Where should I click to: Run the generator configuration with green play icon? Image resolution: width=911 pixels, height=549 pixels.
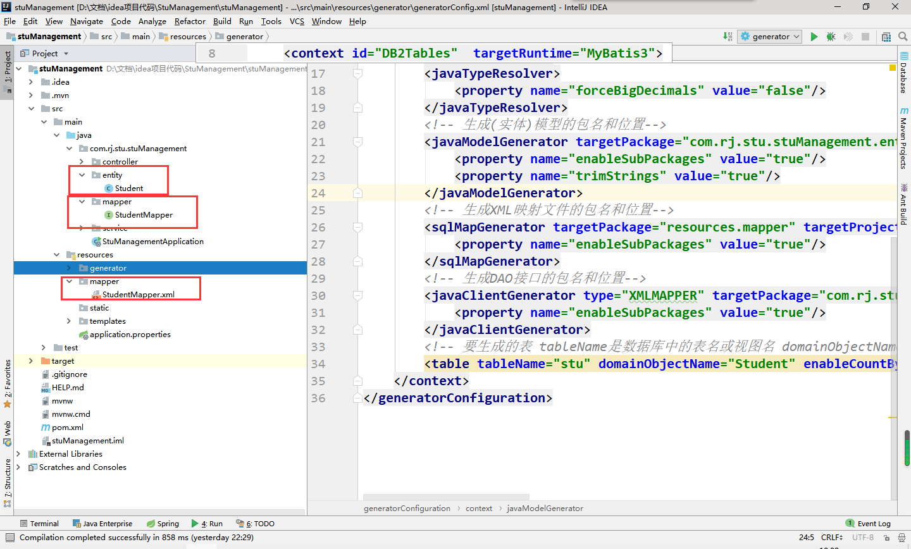(814, 36)
